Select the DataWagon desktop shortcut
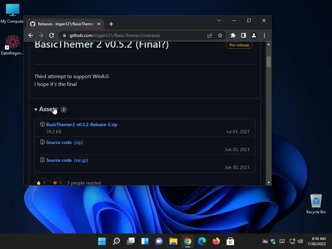This screenshot has width=332, height=249. (x=12, y=45)
